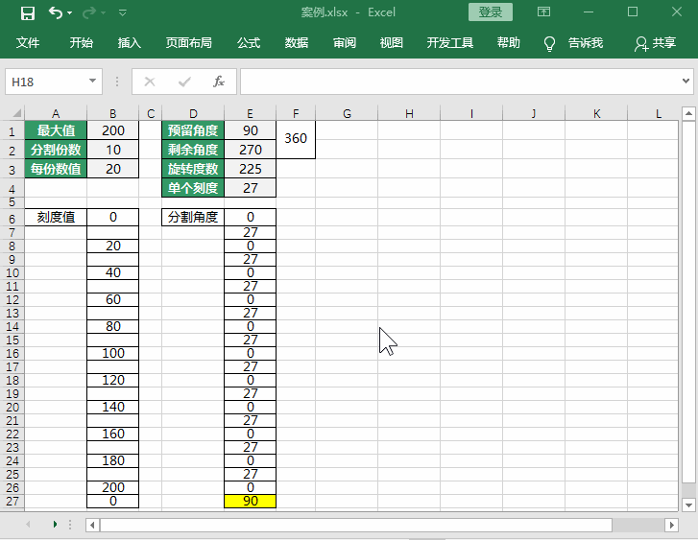Open Ribbon Display Options icon
Screen dimensions: 698x540
(x=543, y=12)
